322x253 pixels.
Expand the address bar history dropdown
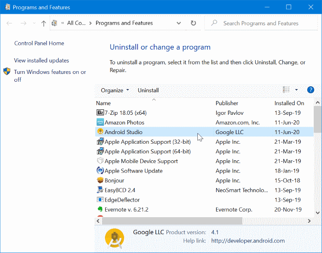click(x=178, y=23)
